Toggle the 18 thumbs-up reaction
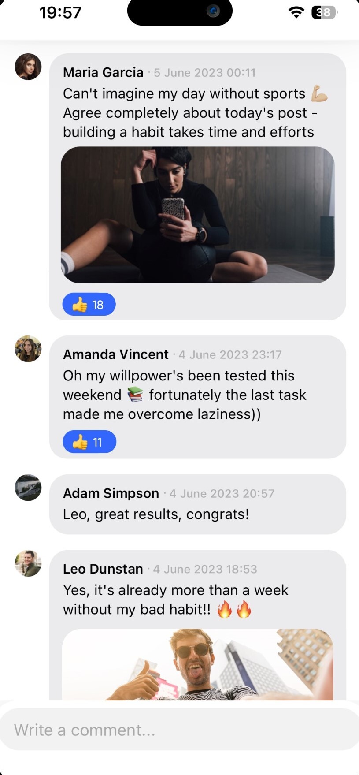 coord(89,304)
